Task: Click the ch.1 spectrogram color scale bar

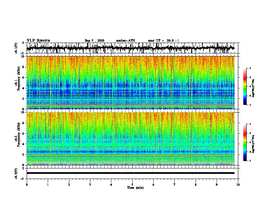Action: pos(245,87)
